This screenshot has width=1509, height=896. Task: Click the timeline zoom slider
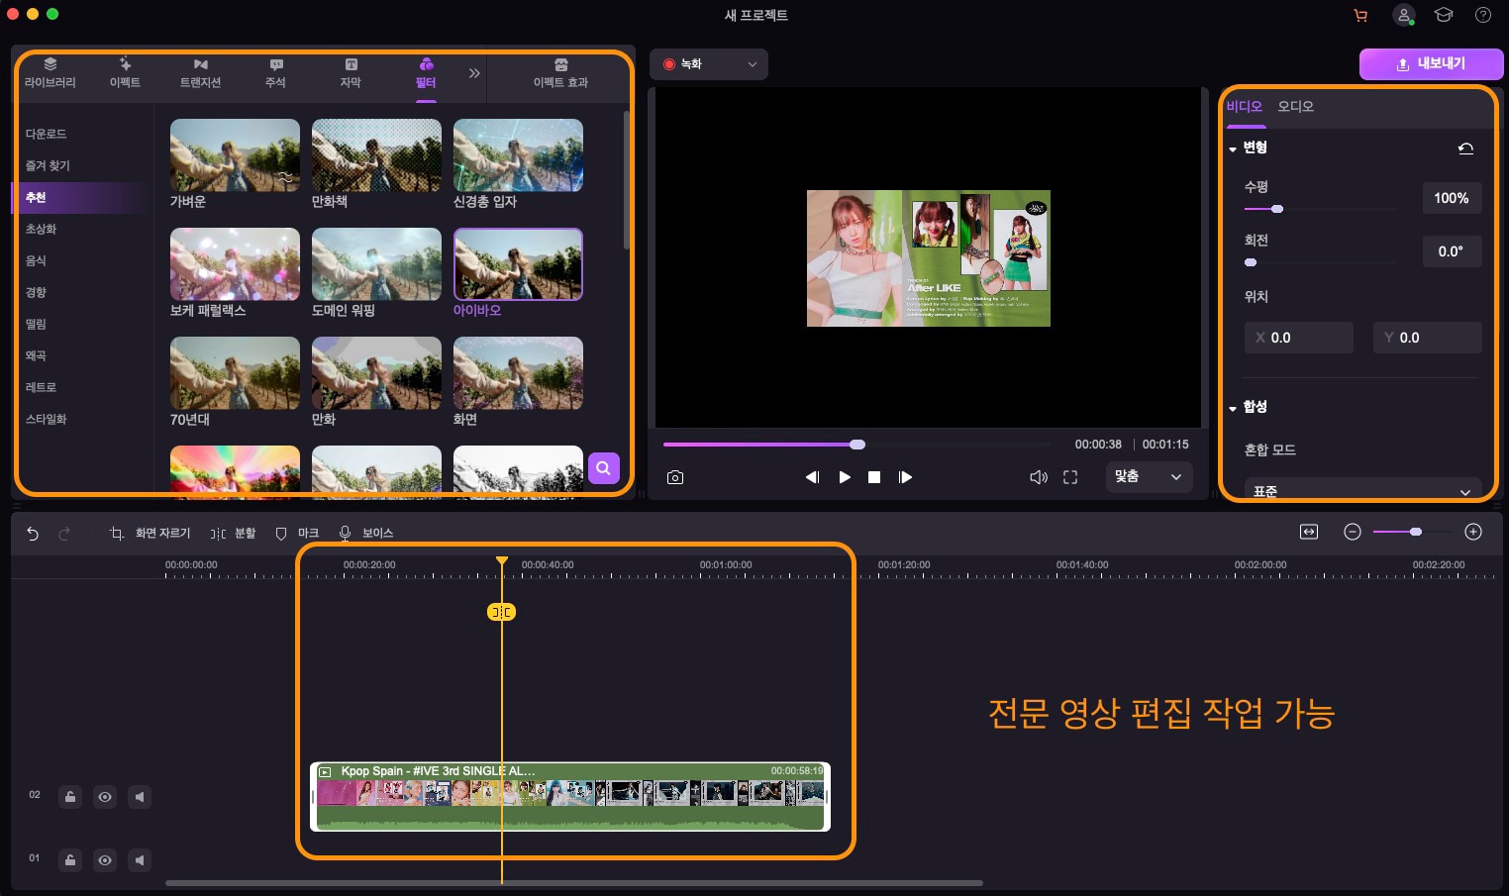click(1412, 532)
